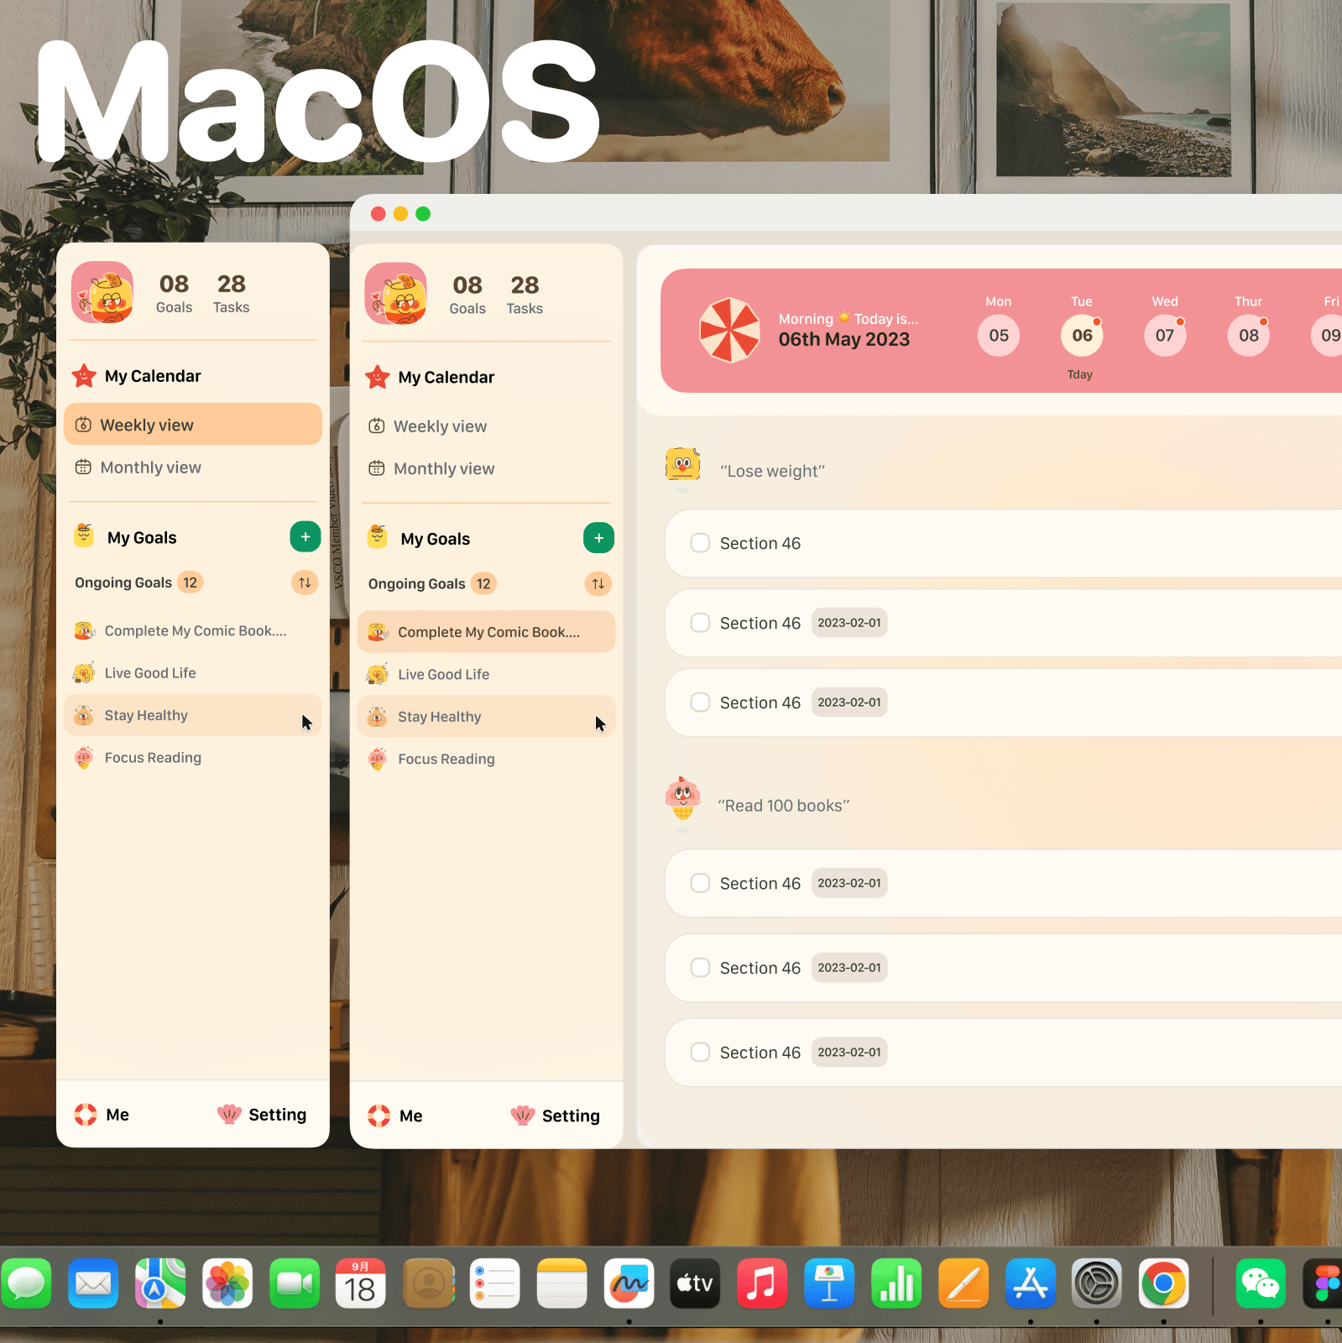Click the pinwheel icon in the date banner
The image size is (1342, 1343).
tap(729, 330)
